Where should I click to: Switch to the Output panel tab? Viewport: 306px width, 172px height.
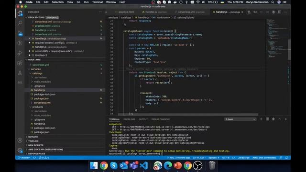pos(143,119)
